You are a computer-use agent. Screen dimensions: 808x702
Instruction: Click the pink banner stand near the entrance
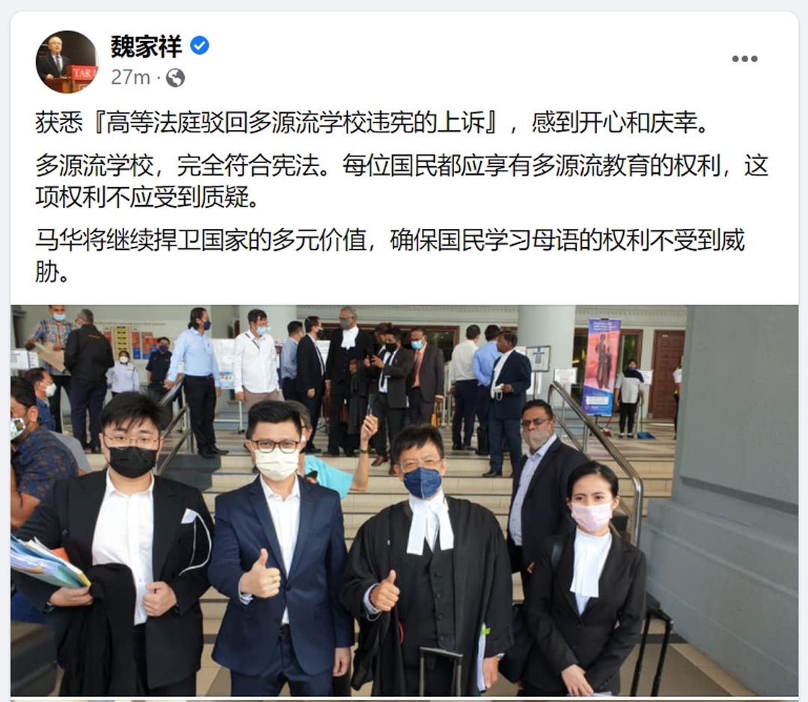tap(601, 367)
